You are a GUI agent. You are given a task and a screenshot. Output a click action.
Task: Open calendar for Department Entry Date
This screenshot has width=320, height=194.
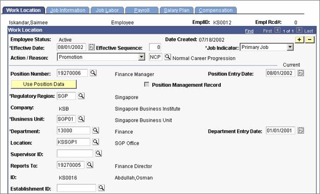[301, 130]
